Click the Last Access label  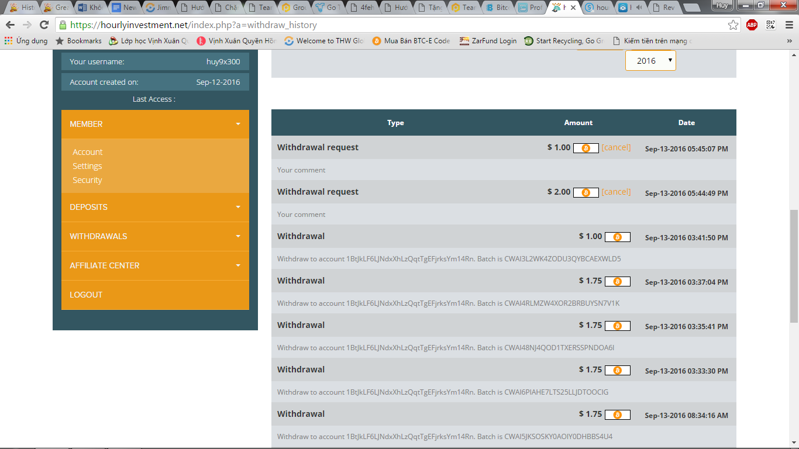pyautogui.click(x=154, y=99)
